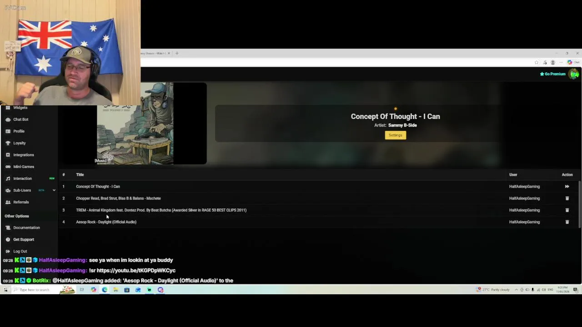
Task: Open the browser Copilot Chat button
Action: (x=573, y=62)
